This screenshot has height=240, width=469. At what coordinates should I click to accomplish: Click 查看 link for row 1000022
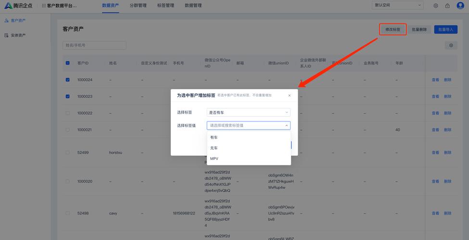point(435,113)
